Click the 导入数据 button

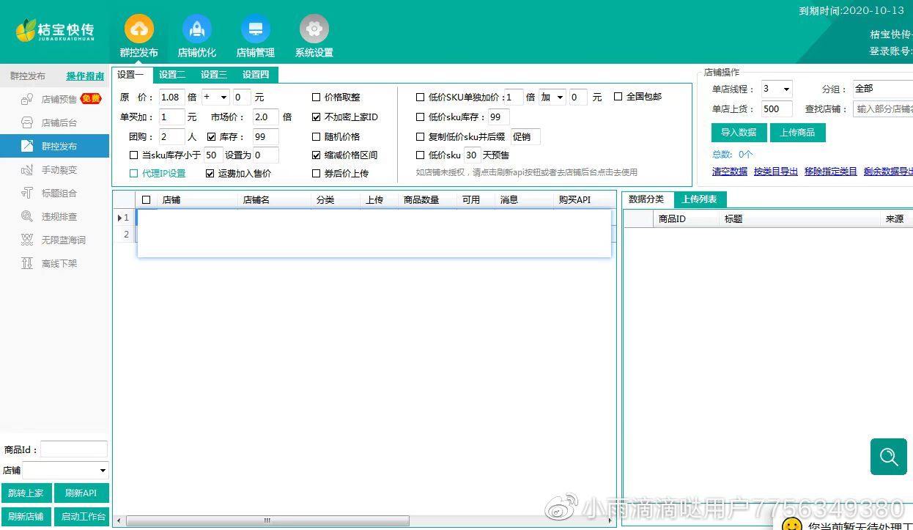739,133
